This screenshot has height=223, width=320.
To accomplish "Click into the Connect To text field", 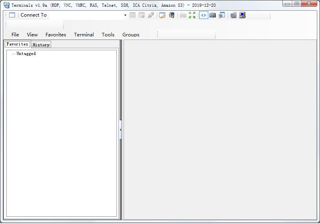I will [85, 15].
